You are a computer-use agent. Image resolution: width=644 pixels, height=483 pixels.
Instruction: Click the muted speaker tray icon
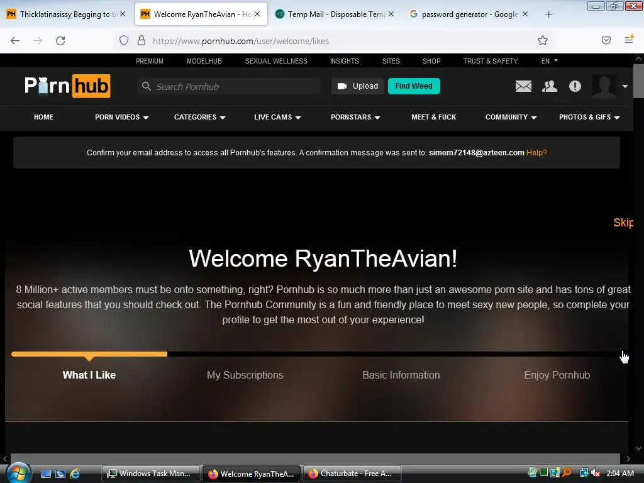click(x=596, y=473)
